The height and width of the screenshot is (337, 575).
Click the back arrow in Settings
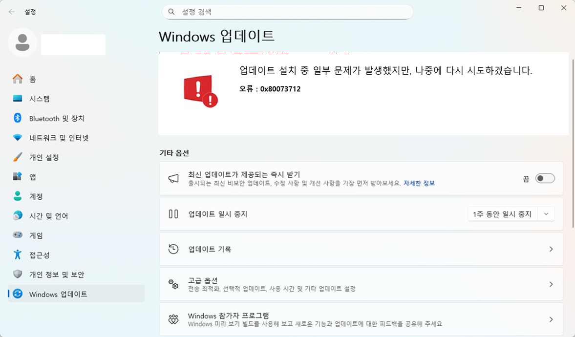pyautogui.click(x=12, y=12)
